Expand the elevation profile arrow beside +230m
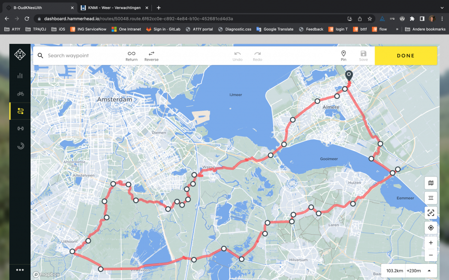 click(x=429, y=271)
